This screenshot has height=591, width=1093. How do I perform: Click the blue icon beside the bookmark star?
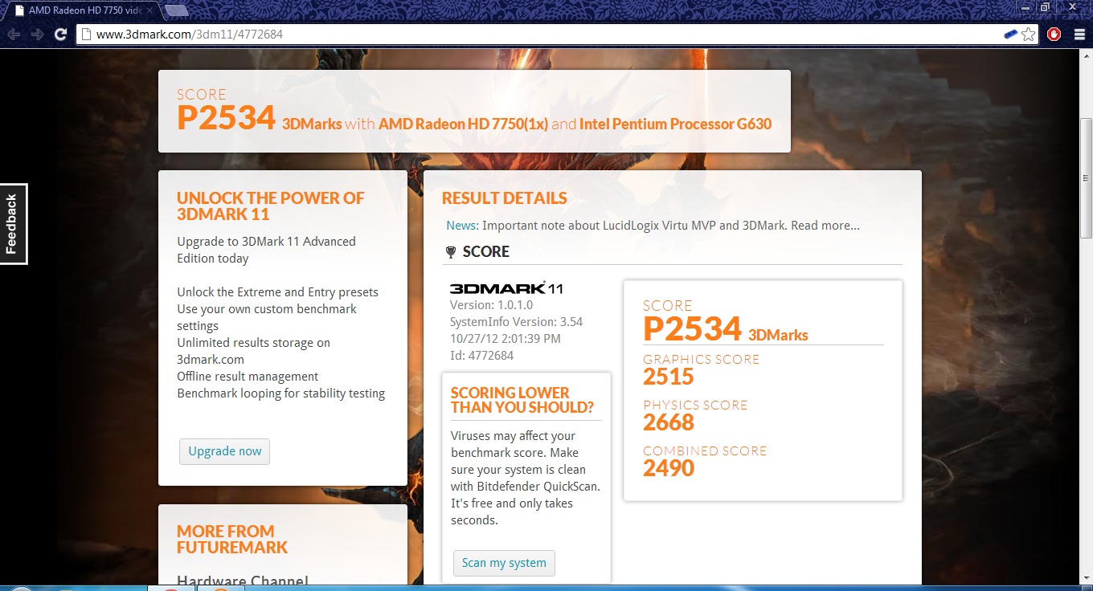click(x=1011, y=34)
